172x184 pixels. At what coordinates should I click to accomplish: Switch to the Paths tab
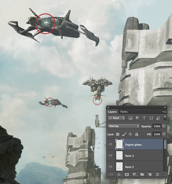(x=124, y=112)
